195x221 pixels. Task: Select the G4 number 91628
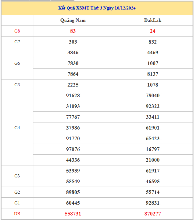[x=73, y=95]
